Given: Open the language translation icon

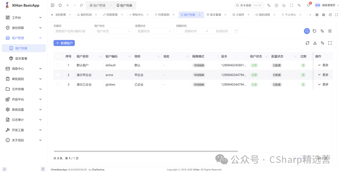Looking at the screenshot, I should pyautogui.click(x=269, y=5).
